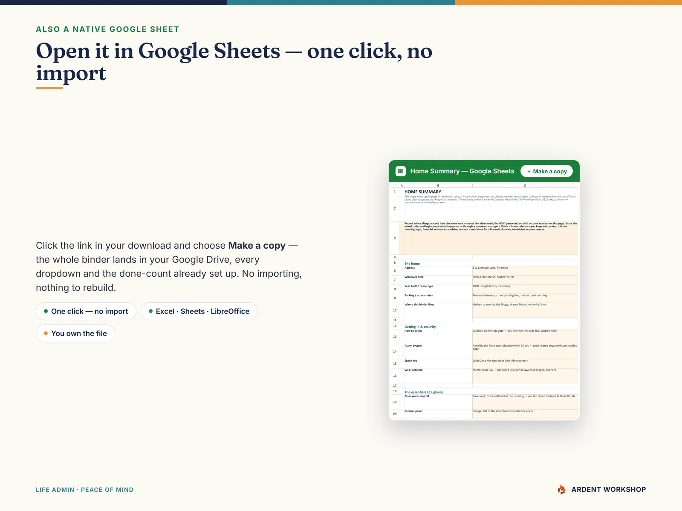Select row number 13 in the sheet
Screen dimensions: 682x511
click(x=395, y=337)
